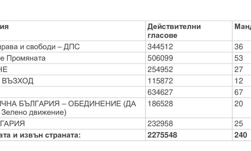Click the 12 mandates cell
This screenshot has height=151, width=251.
click(239, 81)
